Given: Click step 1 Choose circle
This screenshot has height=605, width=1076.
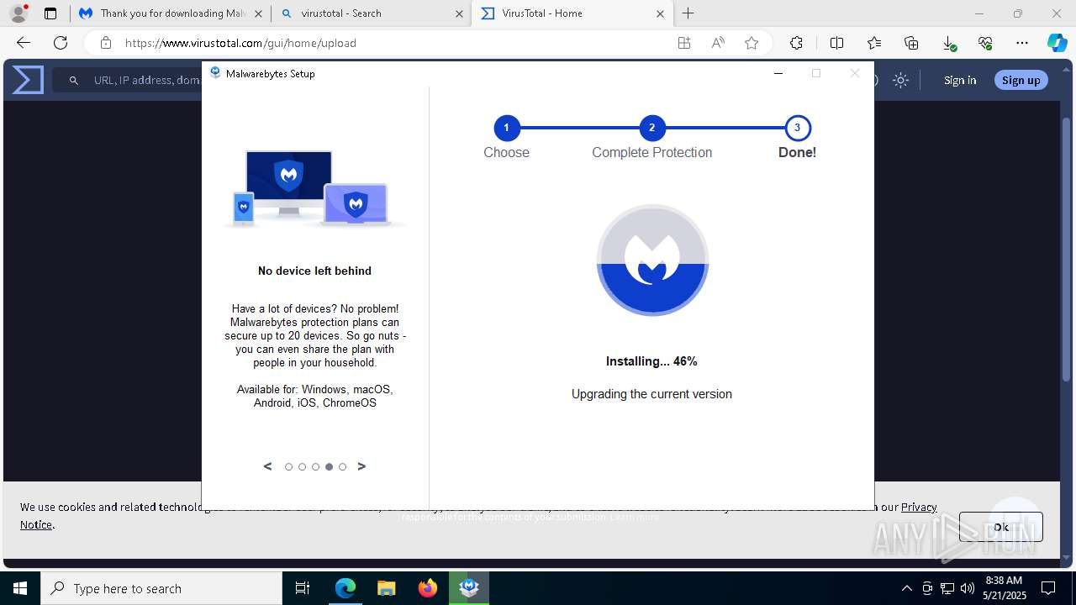Looking at the screenshot, I should (506, 128).
